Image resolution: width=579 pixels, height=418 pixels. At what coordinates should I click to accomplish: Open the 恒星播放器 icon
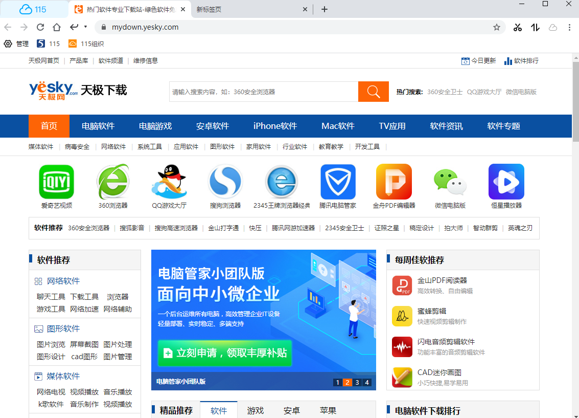tap(506, 182)
